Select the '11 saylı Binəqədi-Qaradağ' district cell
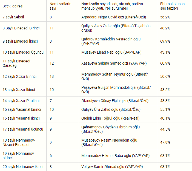 (x=17, y=63)
